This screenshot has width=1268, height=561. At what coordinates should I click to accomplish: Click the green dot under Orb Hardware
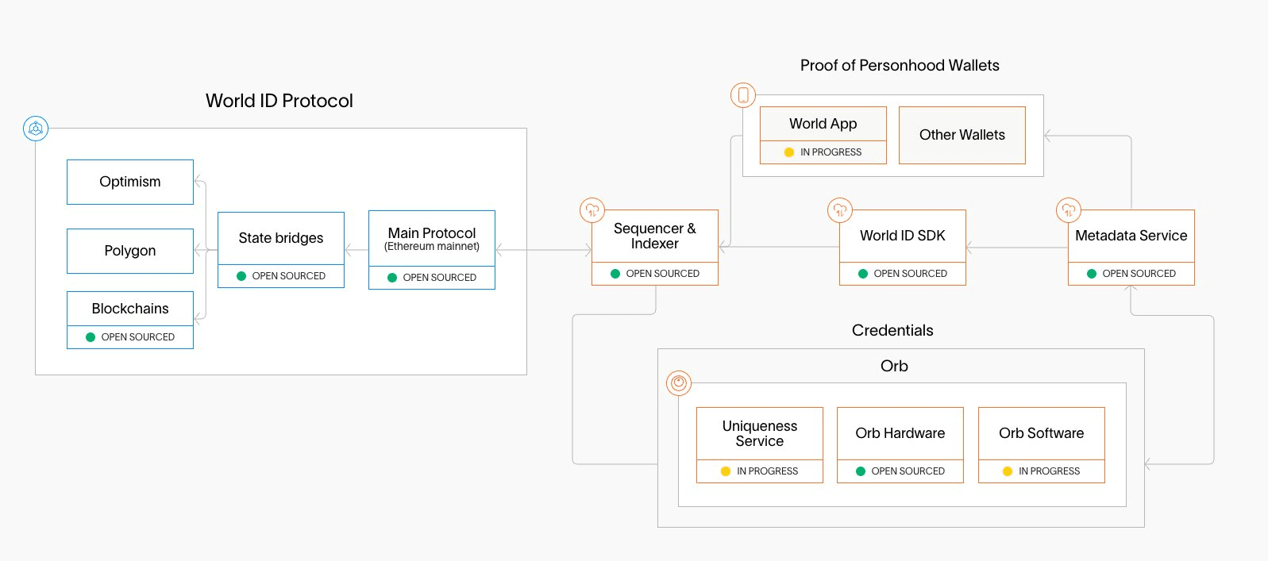coord(861,471)
